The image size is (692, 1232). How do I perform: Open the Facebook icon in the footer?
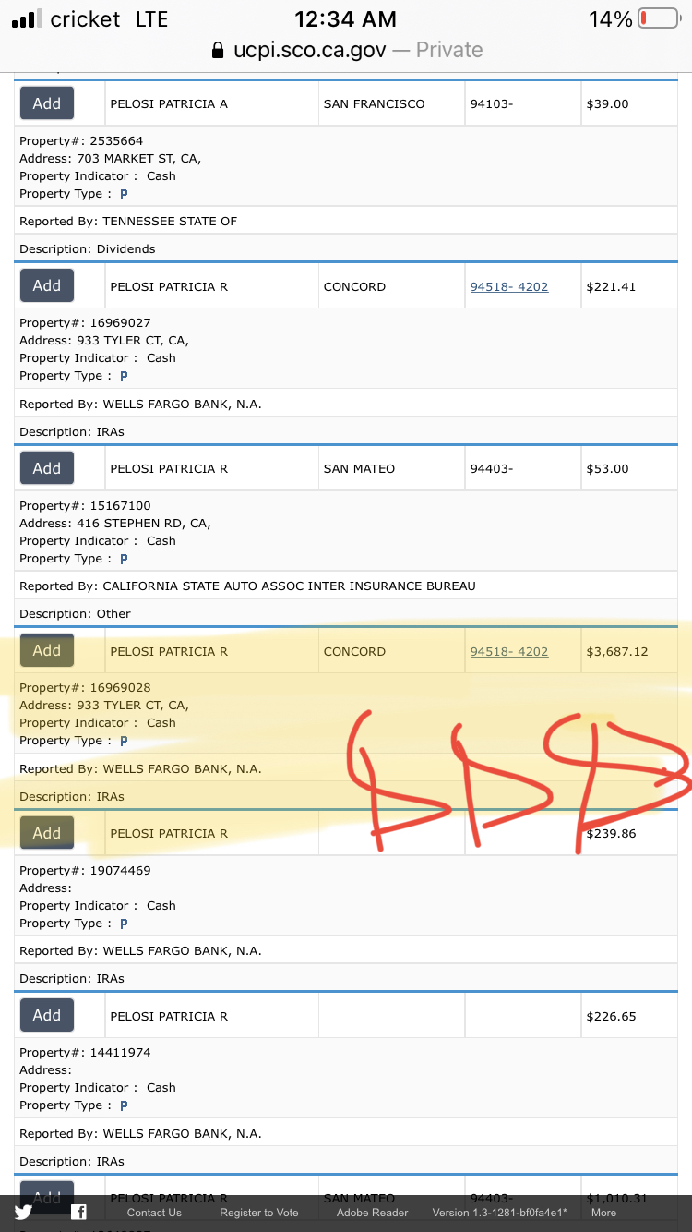(79, 1213)
